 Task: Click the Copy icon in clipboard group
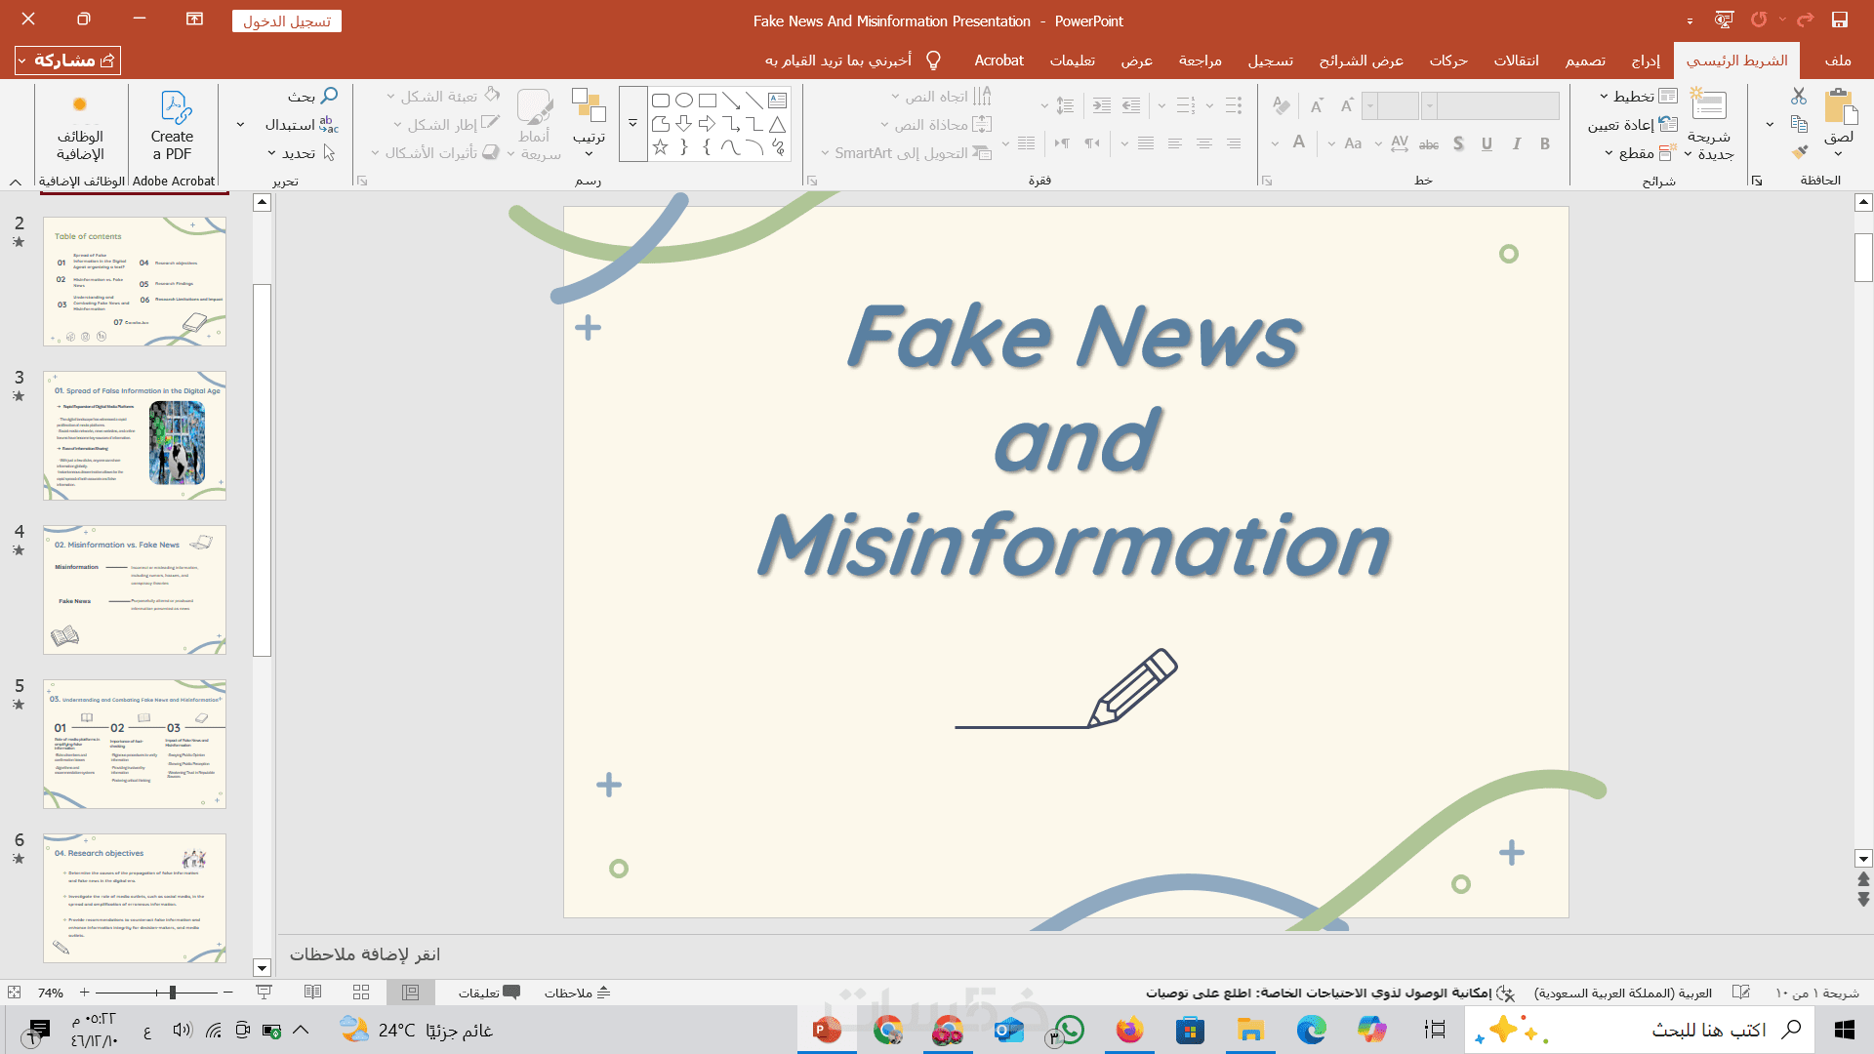click(x=1799, y=124)
